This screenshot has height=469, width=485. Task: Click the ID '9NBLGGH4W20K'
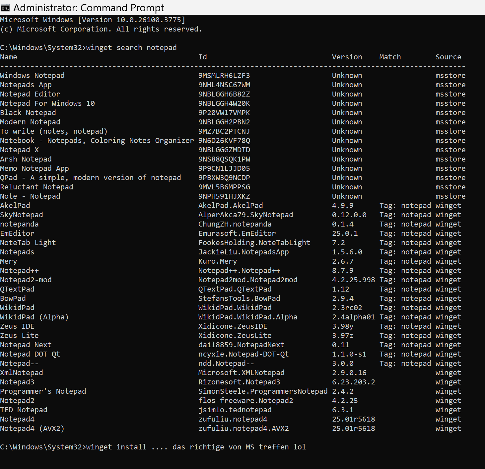[224, 103]
